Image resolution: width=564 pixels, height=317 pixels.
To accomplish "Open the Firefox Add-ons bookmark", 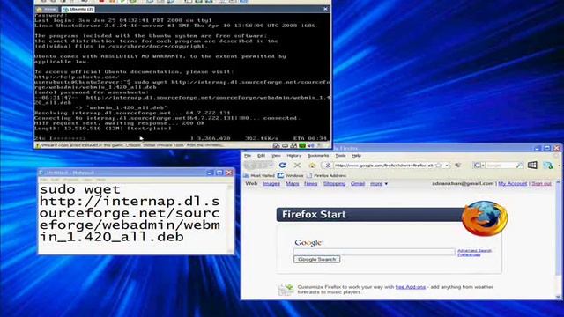I will pos(327,176).
